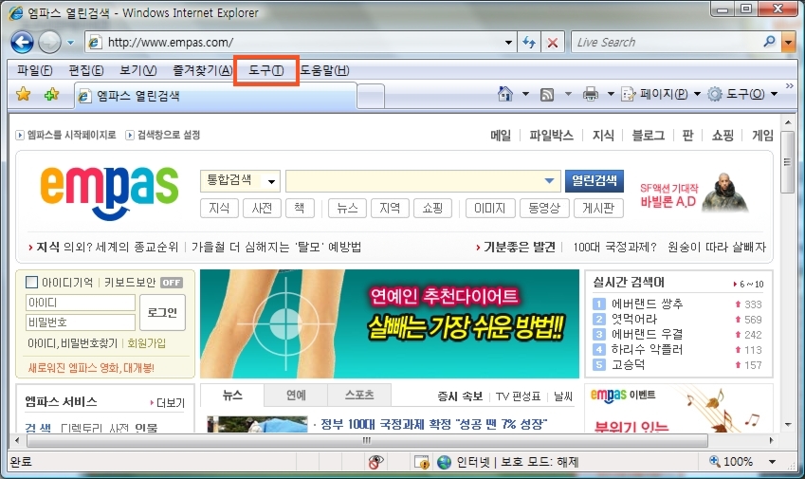The width and height of the screenshot is (805, 479).
Task: Expand the RSS feeds dropdown arrow
Action: pyautogui.click(x=568, y=94)
